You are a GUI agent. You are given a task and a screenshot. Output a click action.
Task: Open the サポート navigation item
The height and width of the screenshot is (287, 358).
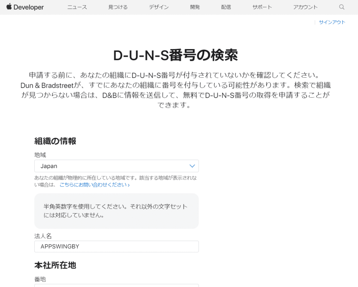[x=262, y=7]
